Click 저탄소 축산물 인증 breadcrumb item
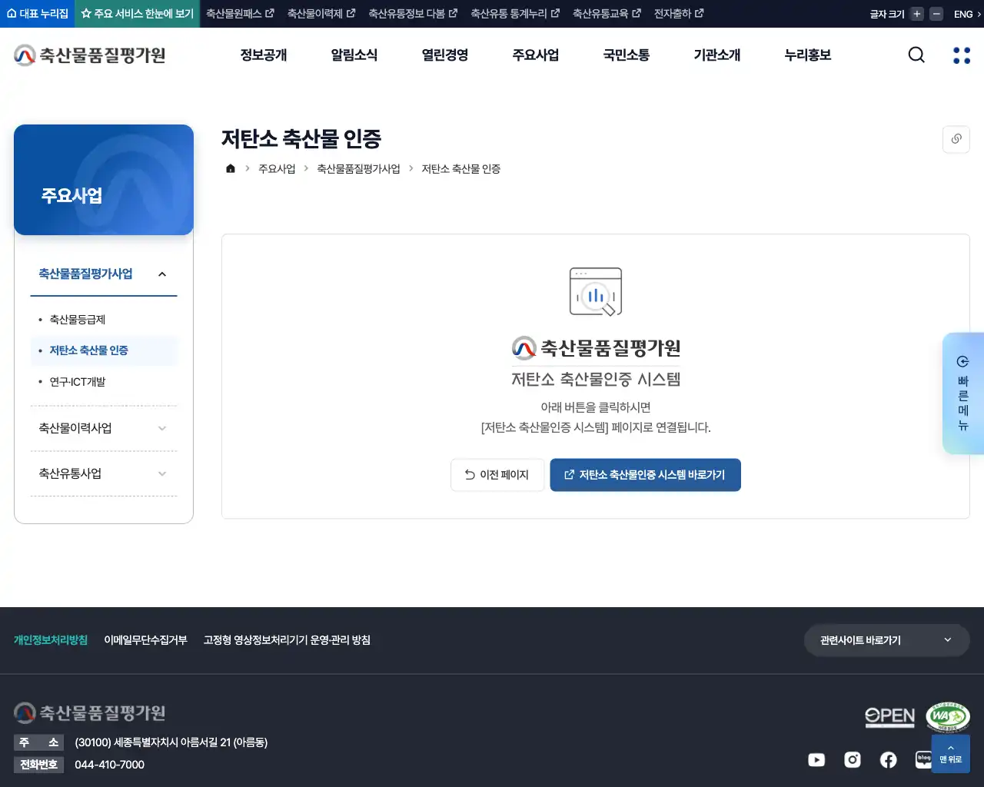The image size is (984, 787). coord(461,168)
